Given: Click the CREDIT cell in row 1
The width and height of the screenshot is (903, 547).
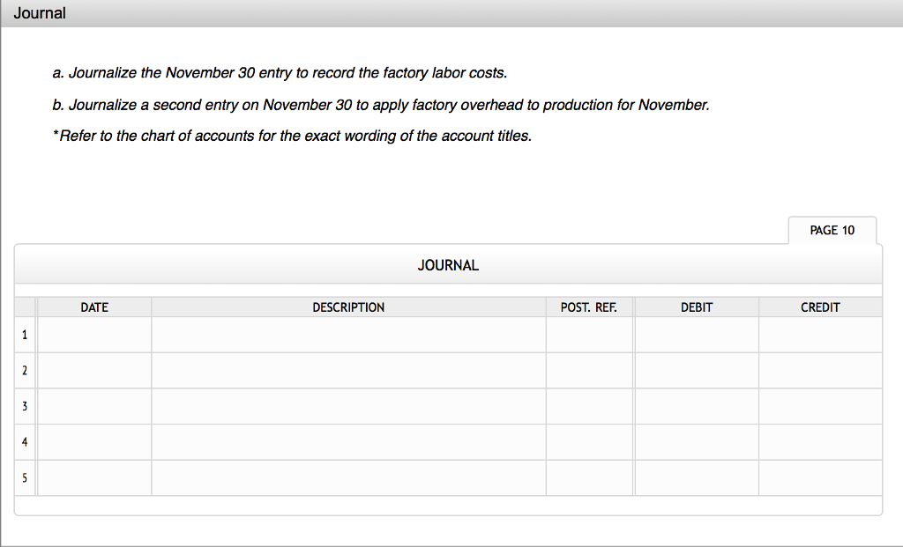Looking at the screenshot, I should (820, 335).
